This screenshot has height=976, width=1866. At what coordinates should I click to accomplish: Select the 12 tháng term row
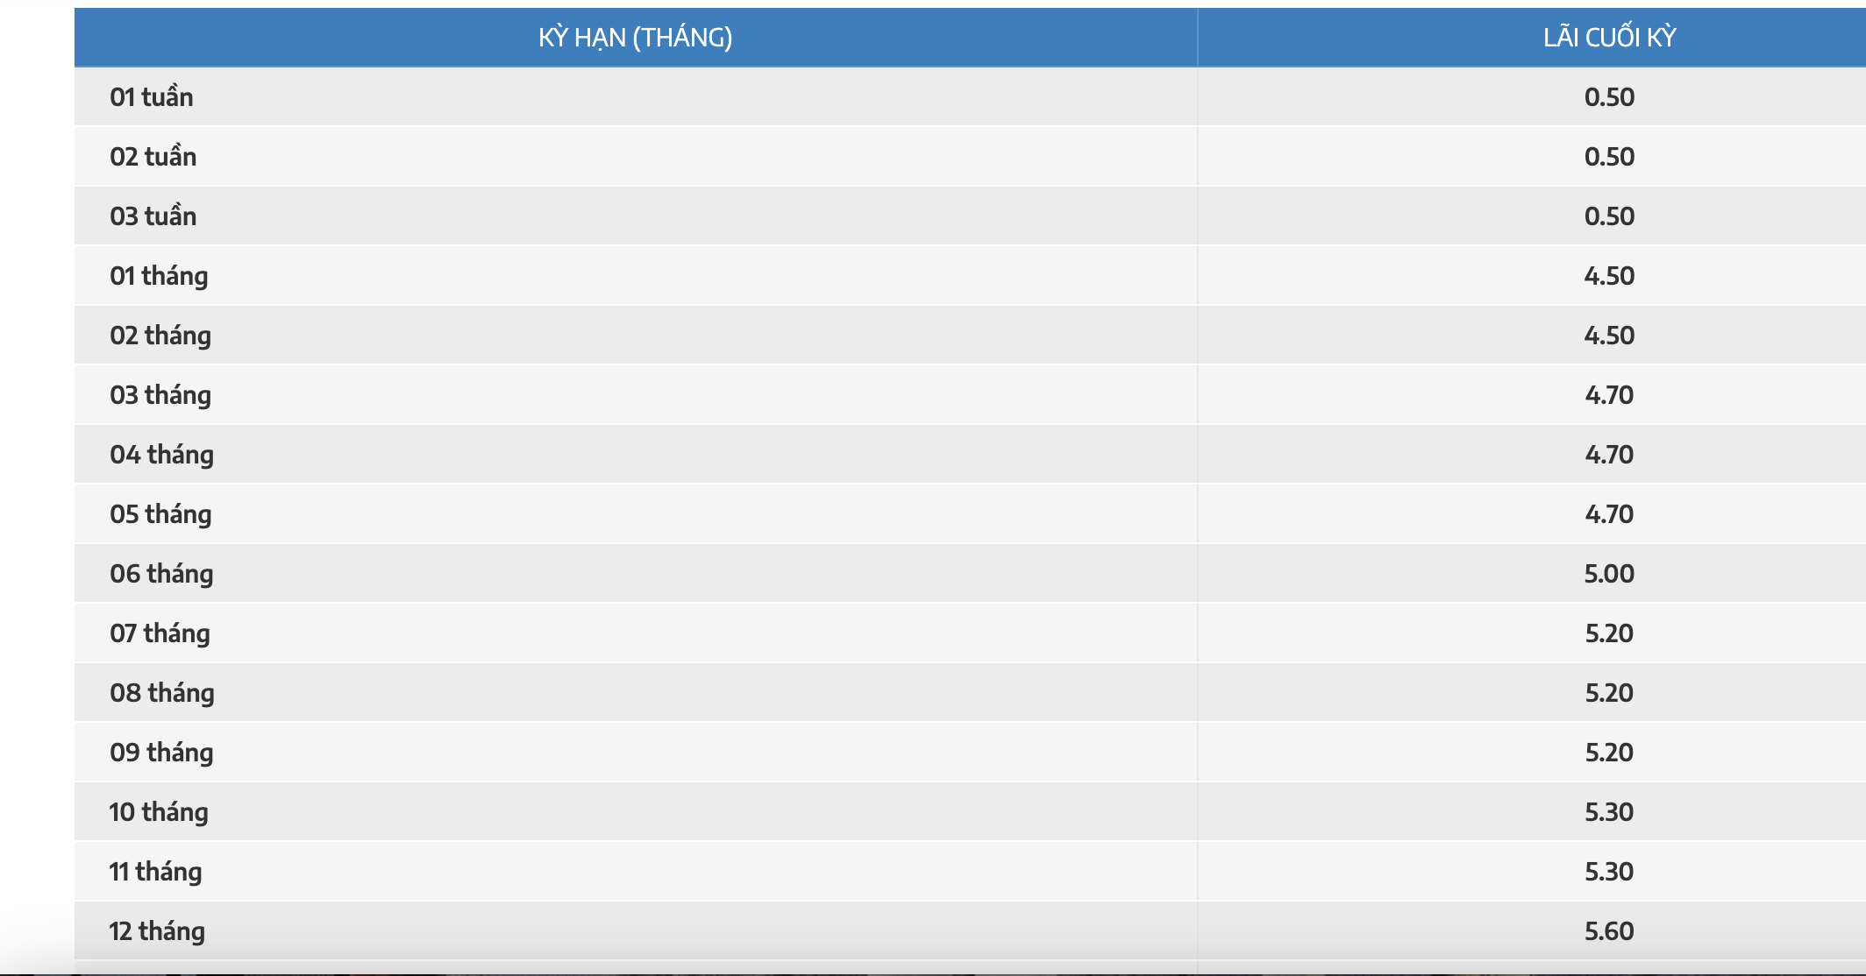click(970, 930)
